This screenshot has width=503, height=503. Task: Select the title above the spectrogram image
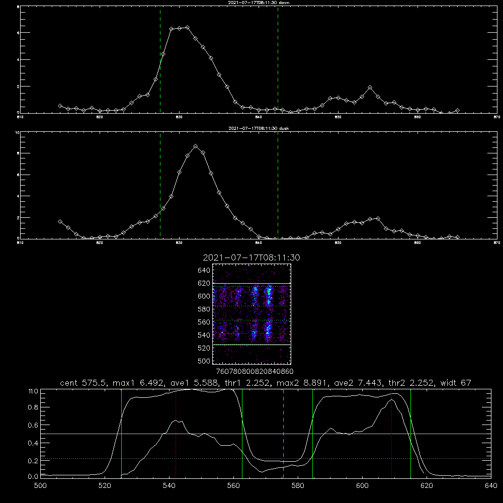point(251,258)
